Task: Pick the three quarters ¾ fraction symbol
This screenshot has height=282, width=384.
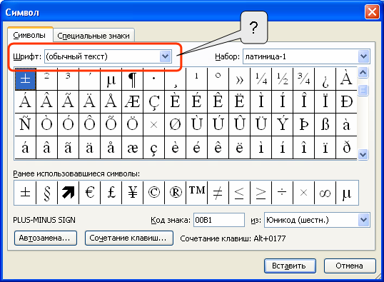Action: click(304, 79)
